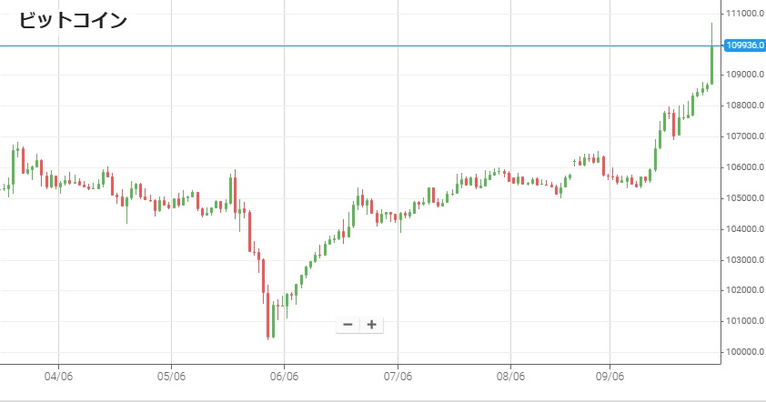766x403 pixels.
Task: Click the 104000.0 price scale label
Action: pos(743,229)
